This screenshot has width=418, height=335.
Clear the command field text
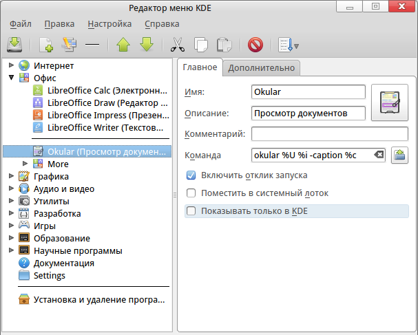pyautogui.click(x=379, y=155)
